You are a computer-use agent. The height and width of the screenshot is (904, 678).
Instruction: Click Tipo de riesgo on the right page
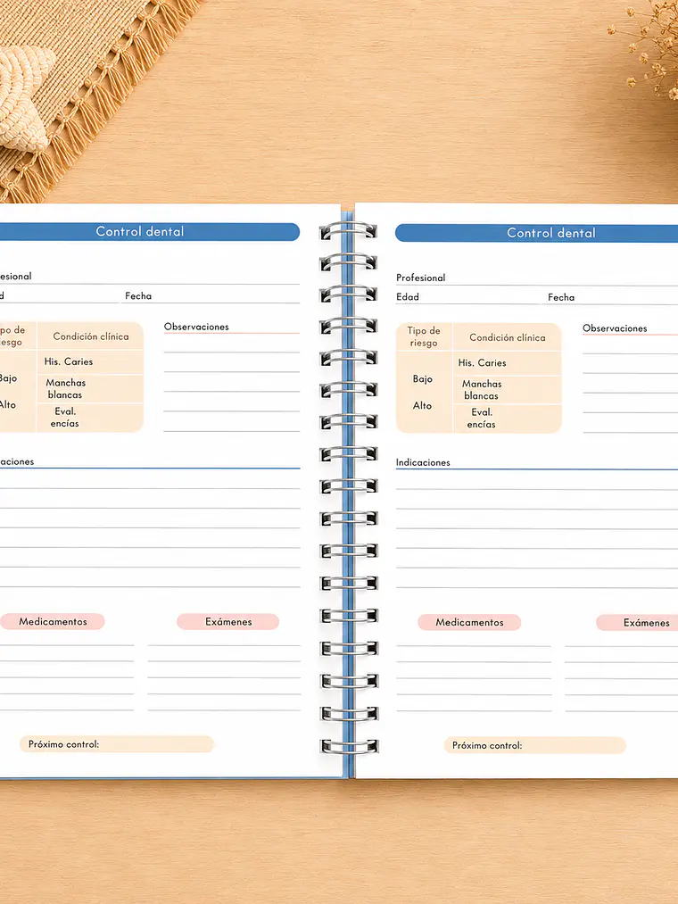(424, 336)
